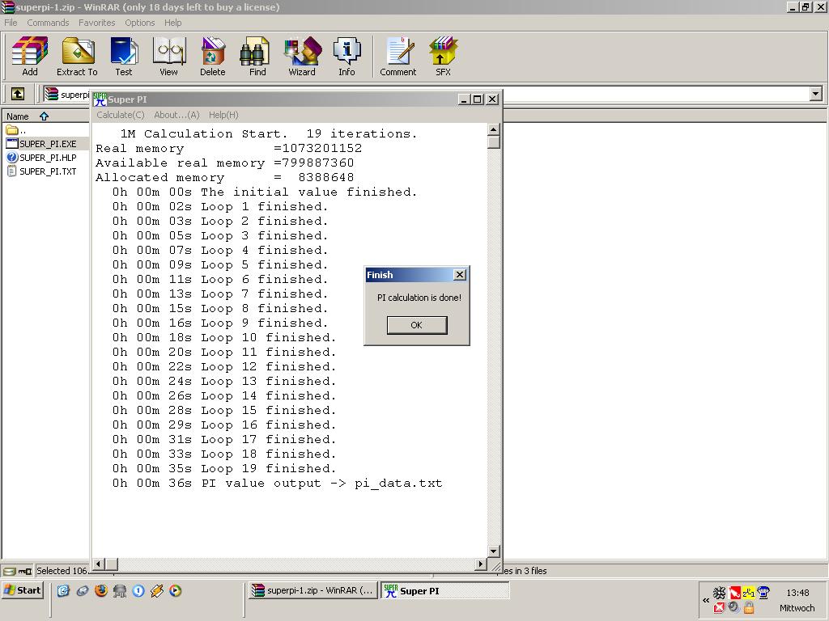Click the Windows Media Player quick launch icon
Screen dimensions: 829x621
click(175, 590)
